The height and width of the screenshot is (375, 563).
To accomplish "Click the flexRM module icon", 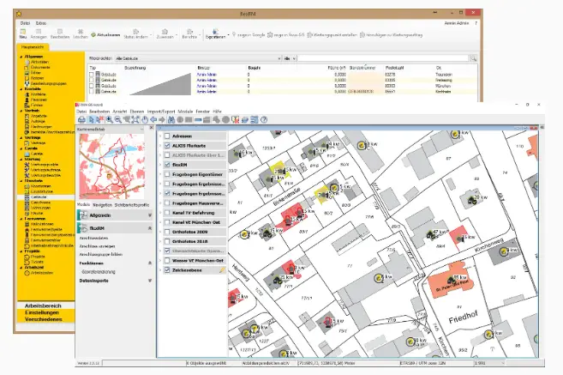I will point(84,230).
